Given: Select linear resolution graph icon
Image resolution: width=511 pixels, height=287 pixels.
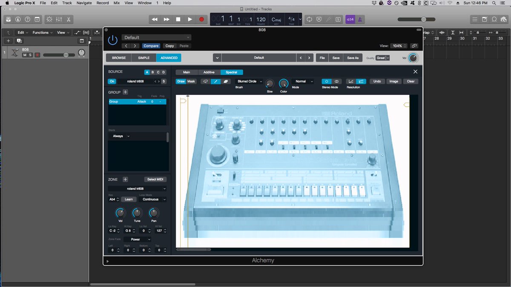Looking at the screenshot, I should click(x=350, y=81).
